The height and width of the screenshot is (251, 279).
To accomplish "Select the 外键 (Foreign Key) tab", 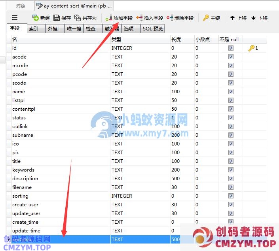I will pos(53,29).
